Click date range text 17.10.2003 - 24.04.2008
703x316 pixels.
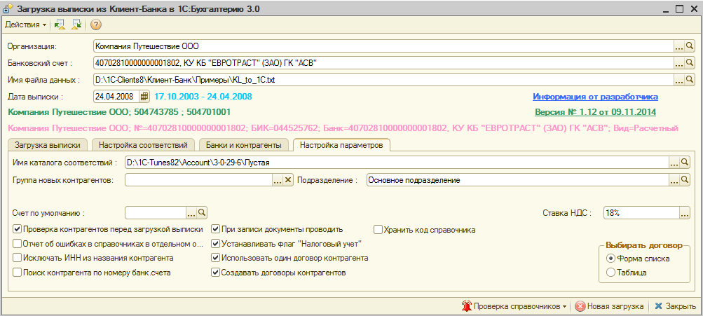(x=203, y=97)
